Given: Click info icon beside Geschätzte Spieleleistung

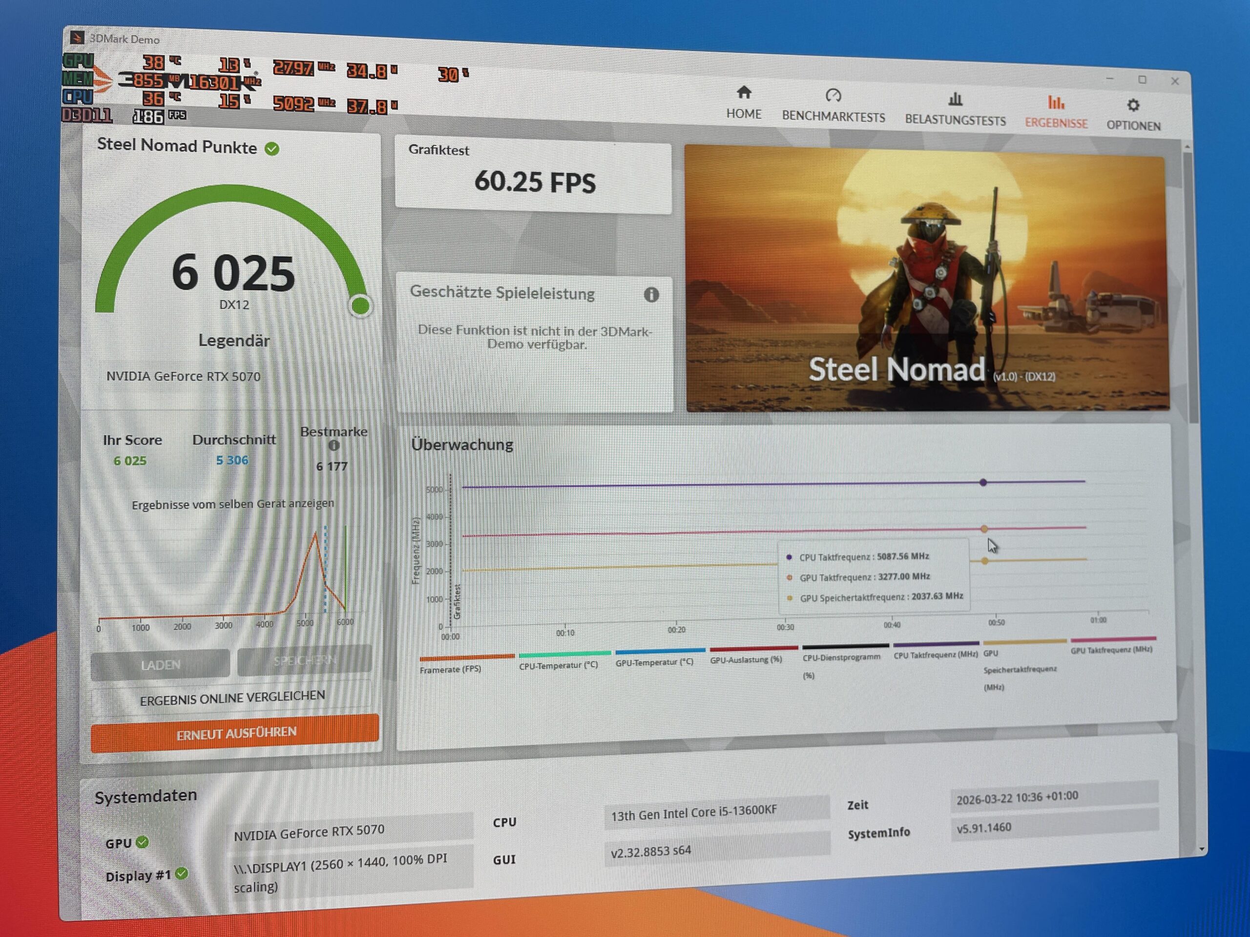Looking at the screenshot, I should (651, 295).
